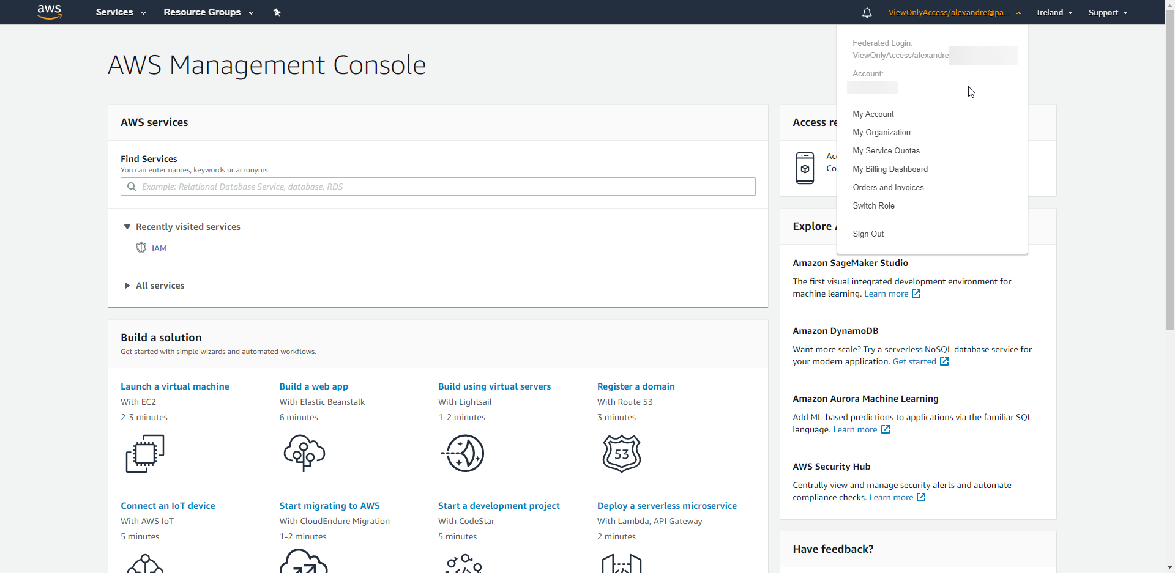Expand the All services section

154,286
